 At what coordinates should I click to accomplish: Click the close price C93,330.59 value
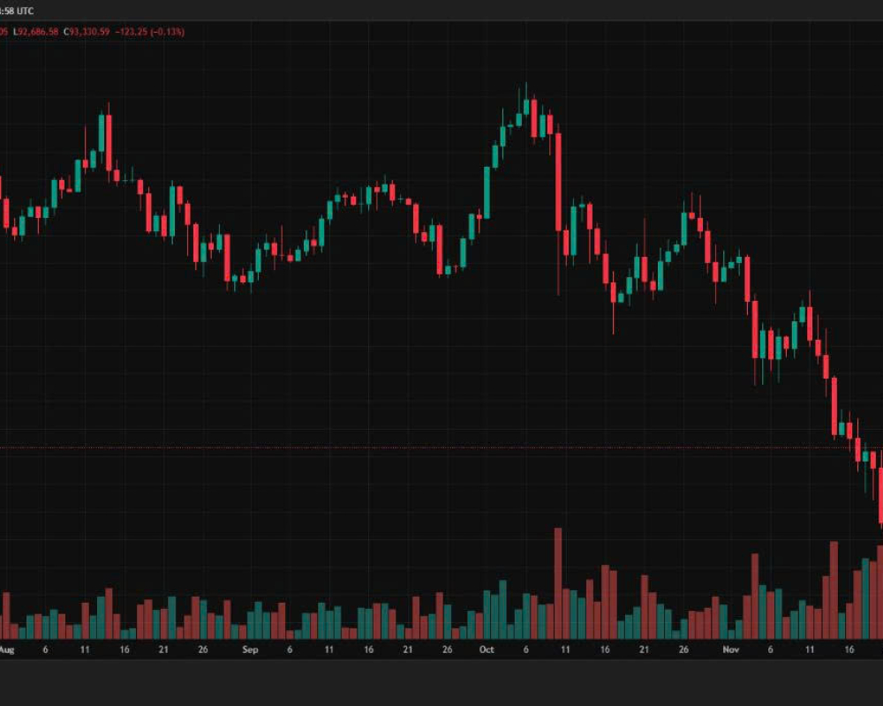[x=80, y=32]
